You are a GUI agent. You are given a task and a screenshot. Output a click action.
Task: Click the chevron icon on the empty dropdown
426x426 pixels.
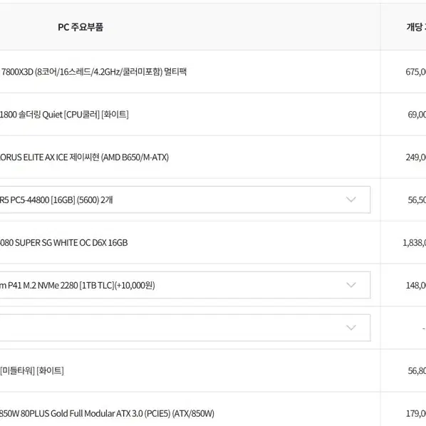pos(350,328)
